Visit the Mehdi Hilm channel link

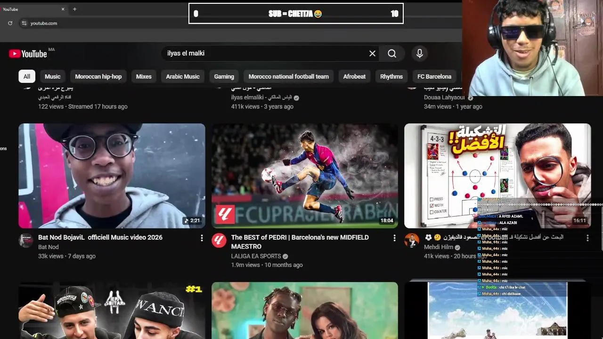439,247
